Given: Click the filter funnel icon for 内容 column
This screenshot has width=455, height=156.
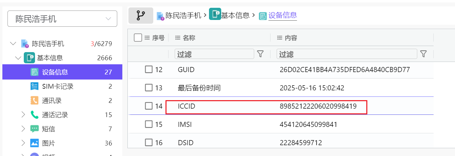Looking at the screenshot, I should click(423, 54).
